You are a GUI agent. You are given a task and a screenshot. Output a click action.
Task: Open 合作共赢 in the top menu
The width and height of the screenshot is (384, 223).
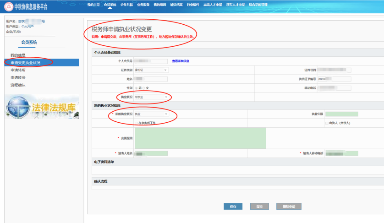126,5
